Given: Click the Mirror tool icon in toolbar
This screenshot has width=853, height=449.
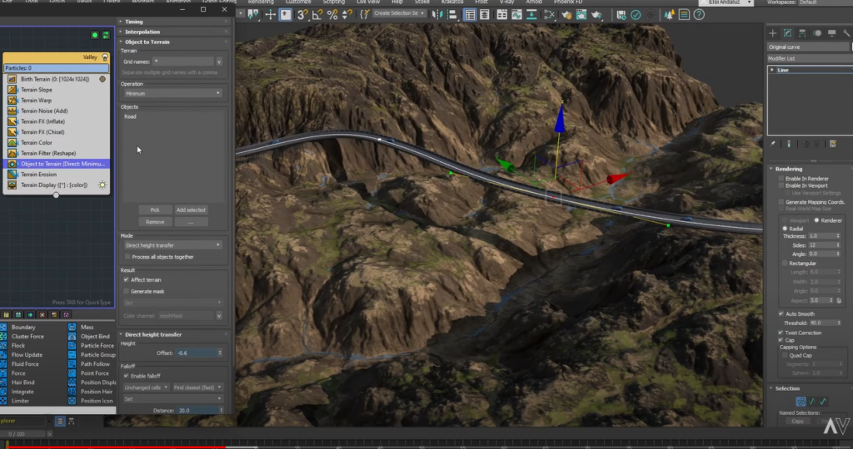Looking at the screenshot, I should pos(437,15).
